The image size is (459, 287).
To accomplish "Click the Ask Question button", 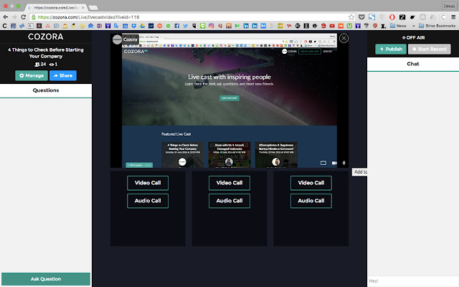I will pyautogui.click(x=46, y=279).
